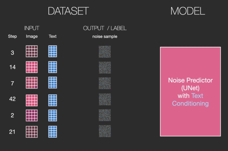Click the noise sample for step 7
228x151 pixels.
click(105, 83)
